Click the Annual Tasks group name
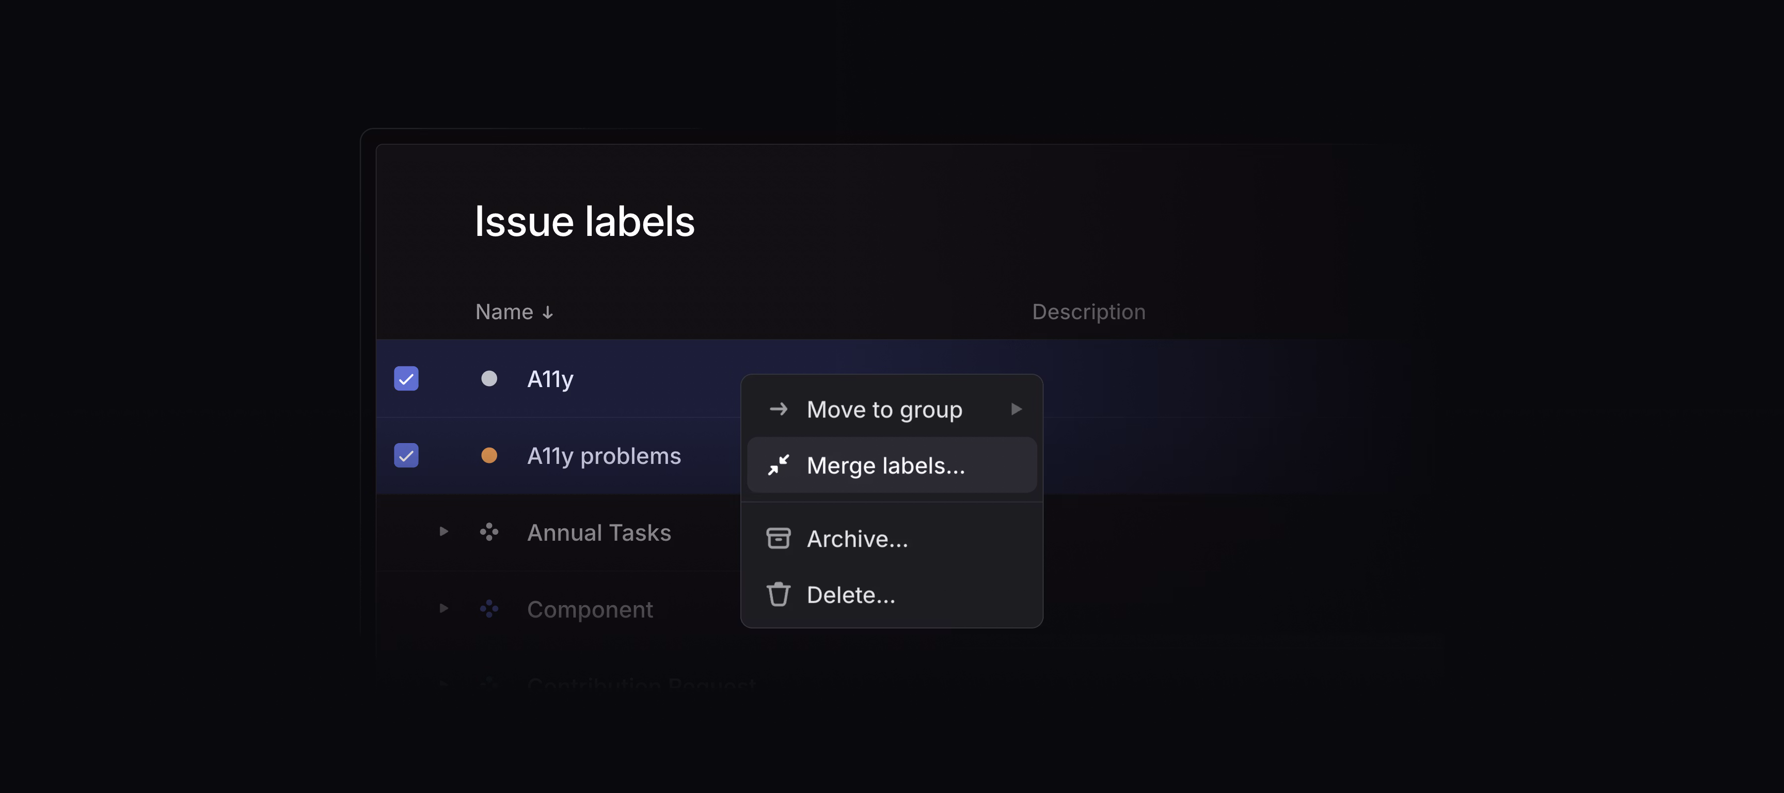This screenshot has height=793, width=1784. [x=599, y=532]
